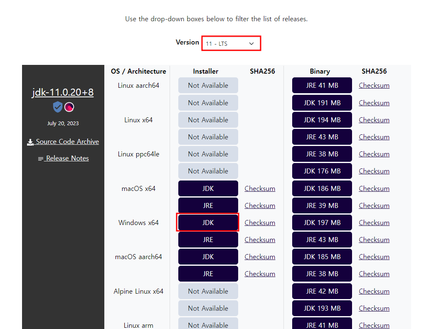The height and width of the screenshot is (329, 436).
Task: Click the 'July 20, 2023' release date
Action: tap(63, 123)
